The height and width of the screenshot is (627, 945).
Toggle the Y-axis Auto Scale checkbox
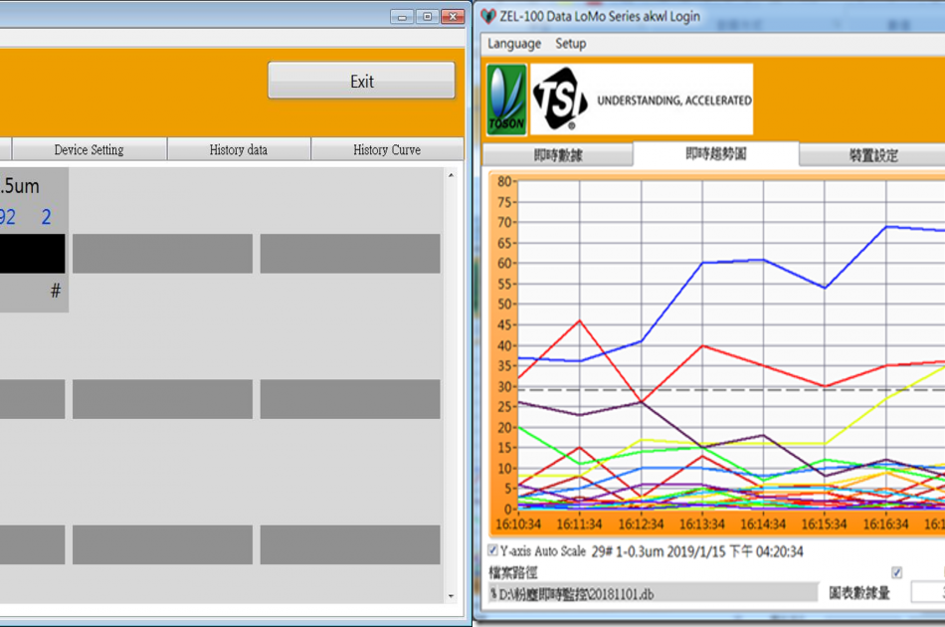tap(493, 550)
